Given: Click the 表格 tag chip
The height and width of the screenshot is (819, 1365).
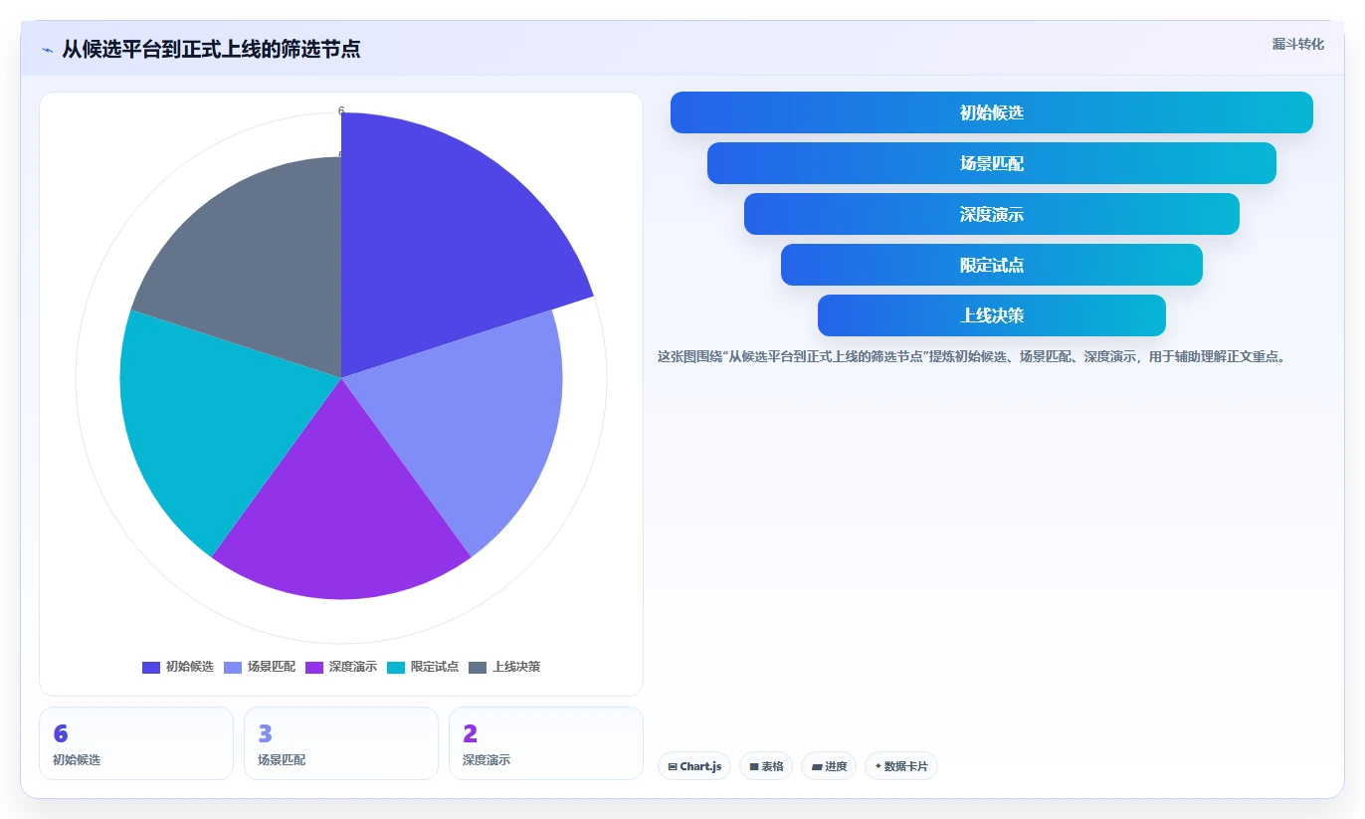Looking at the screenshot, I should point(766,766).
